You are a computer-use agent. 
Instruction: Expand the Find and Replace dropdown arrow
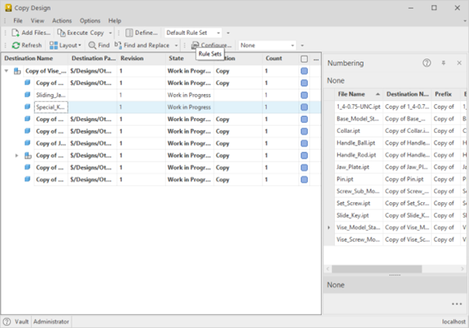point(176,45)
